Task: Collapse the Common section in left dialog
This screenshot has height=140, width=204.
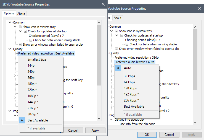Action: (x=10, y=23)
